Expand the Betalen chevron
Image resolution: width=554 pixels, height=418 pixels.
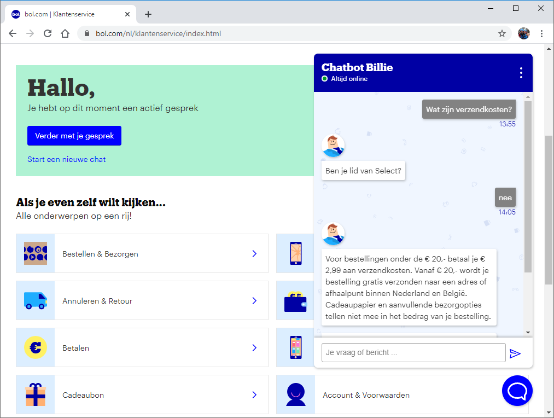[x=254, y=347]
